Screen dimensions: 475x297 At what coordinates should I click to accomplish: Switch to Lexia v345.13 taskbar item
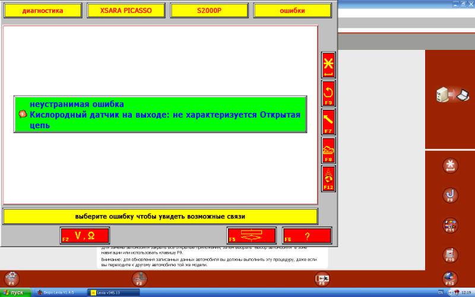click(113, 293)
